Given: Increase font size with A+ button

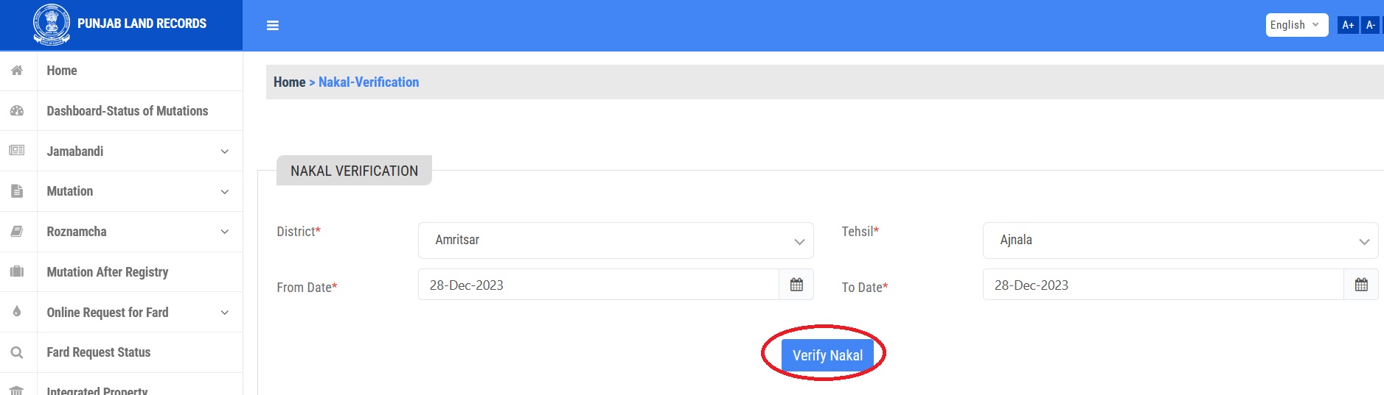Looking at the screenshot, I should [1348, 25].
